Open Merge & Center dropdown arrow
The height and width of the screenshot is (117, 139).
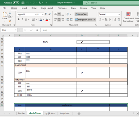(x=94, y=20)
